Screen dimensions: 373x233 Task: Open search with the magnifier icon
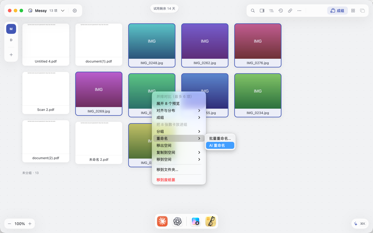click(x=253, y=11)
